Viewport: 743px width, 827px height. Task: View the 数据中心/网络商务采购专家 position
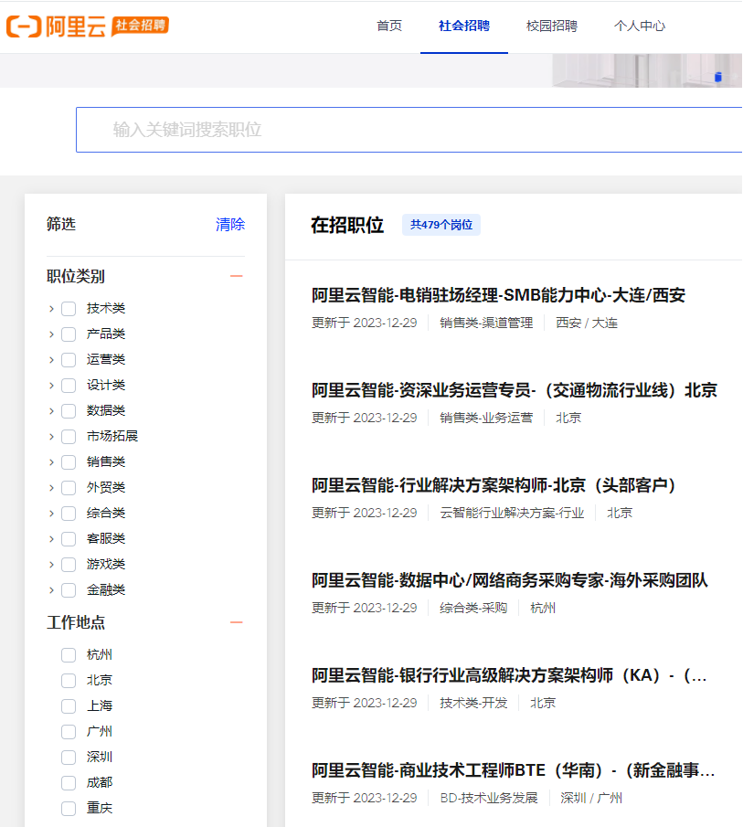[509, 580]
